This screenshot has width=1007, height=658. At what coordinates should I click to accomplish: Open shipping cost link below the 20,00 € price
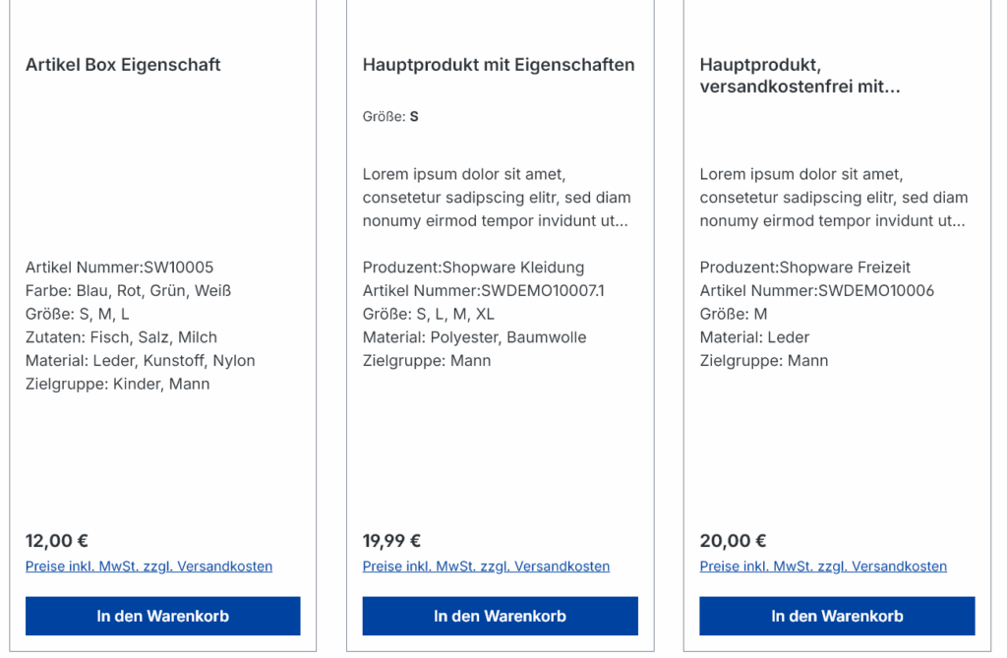[x=823, y=567]
